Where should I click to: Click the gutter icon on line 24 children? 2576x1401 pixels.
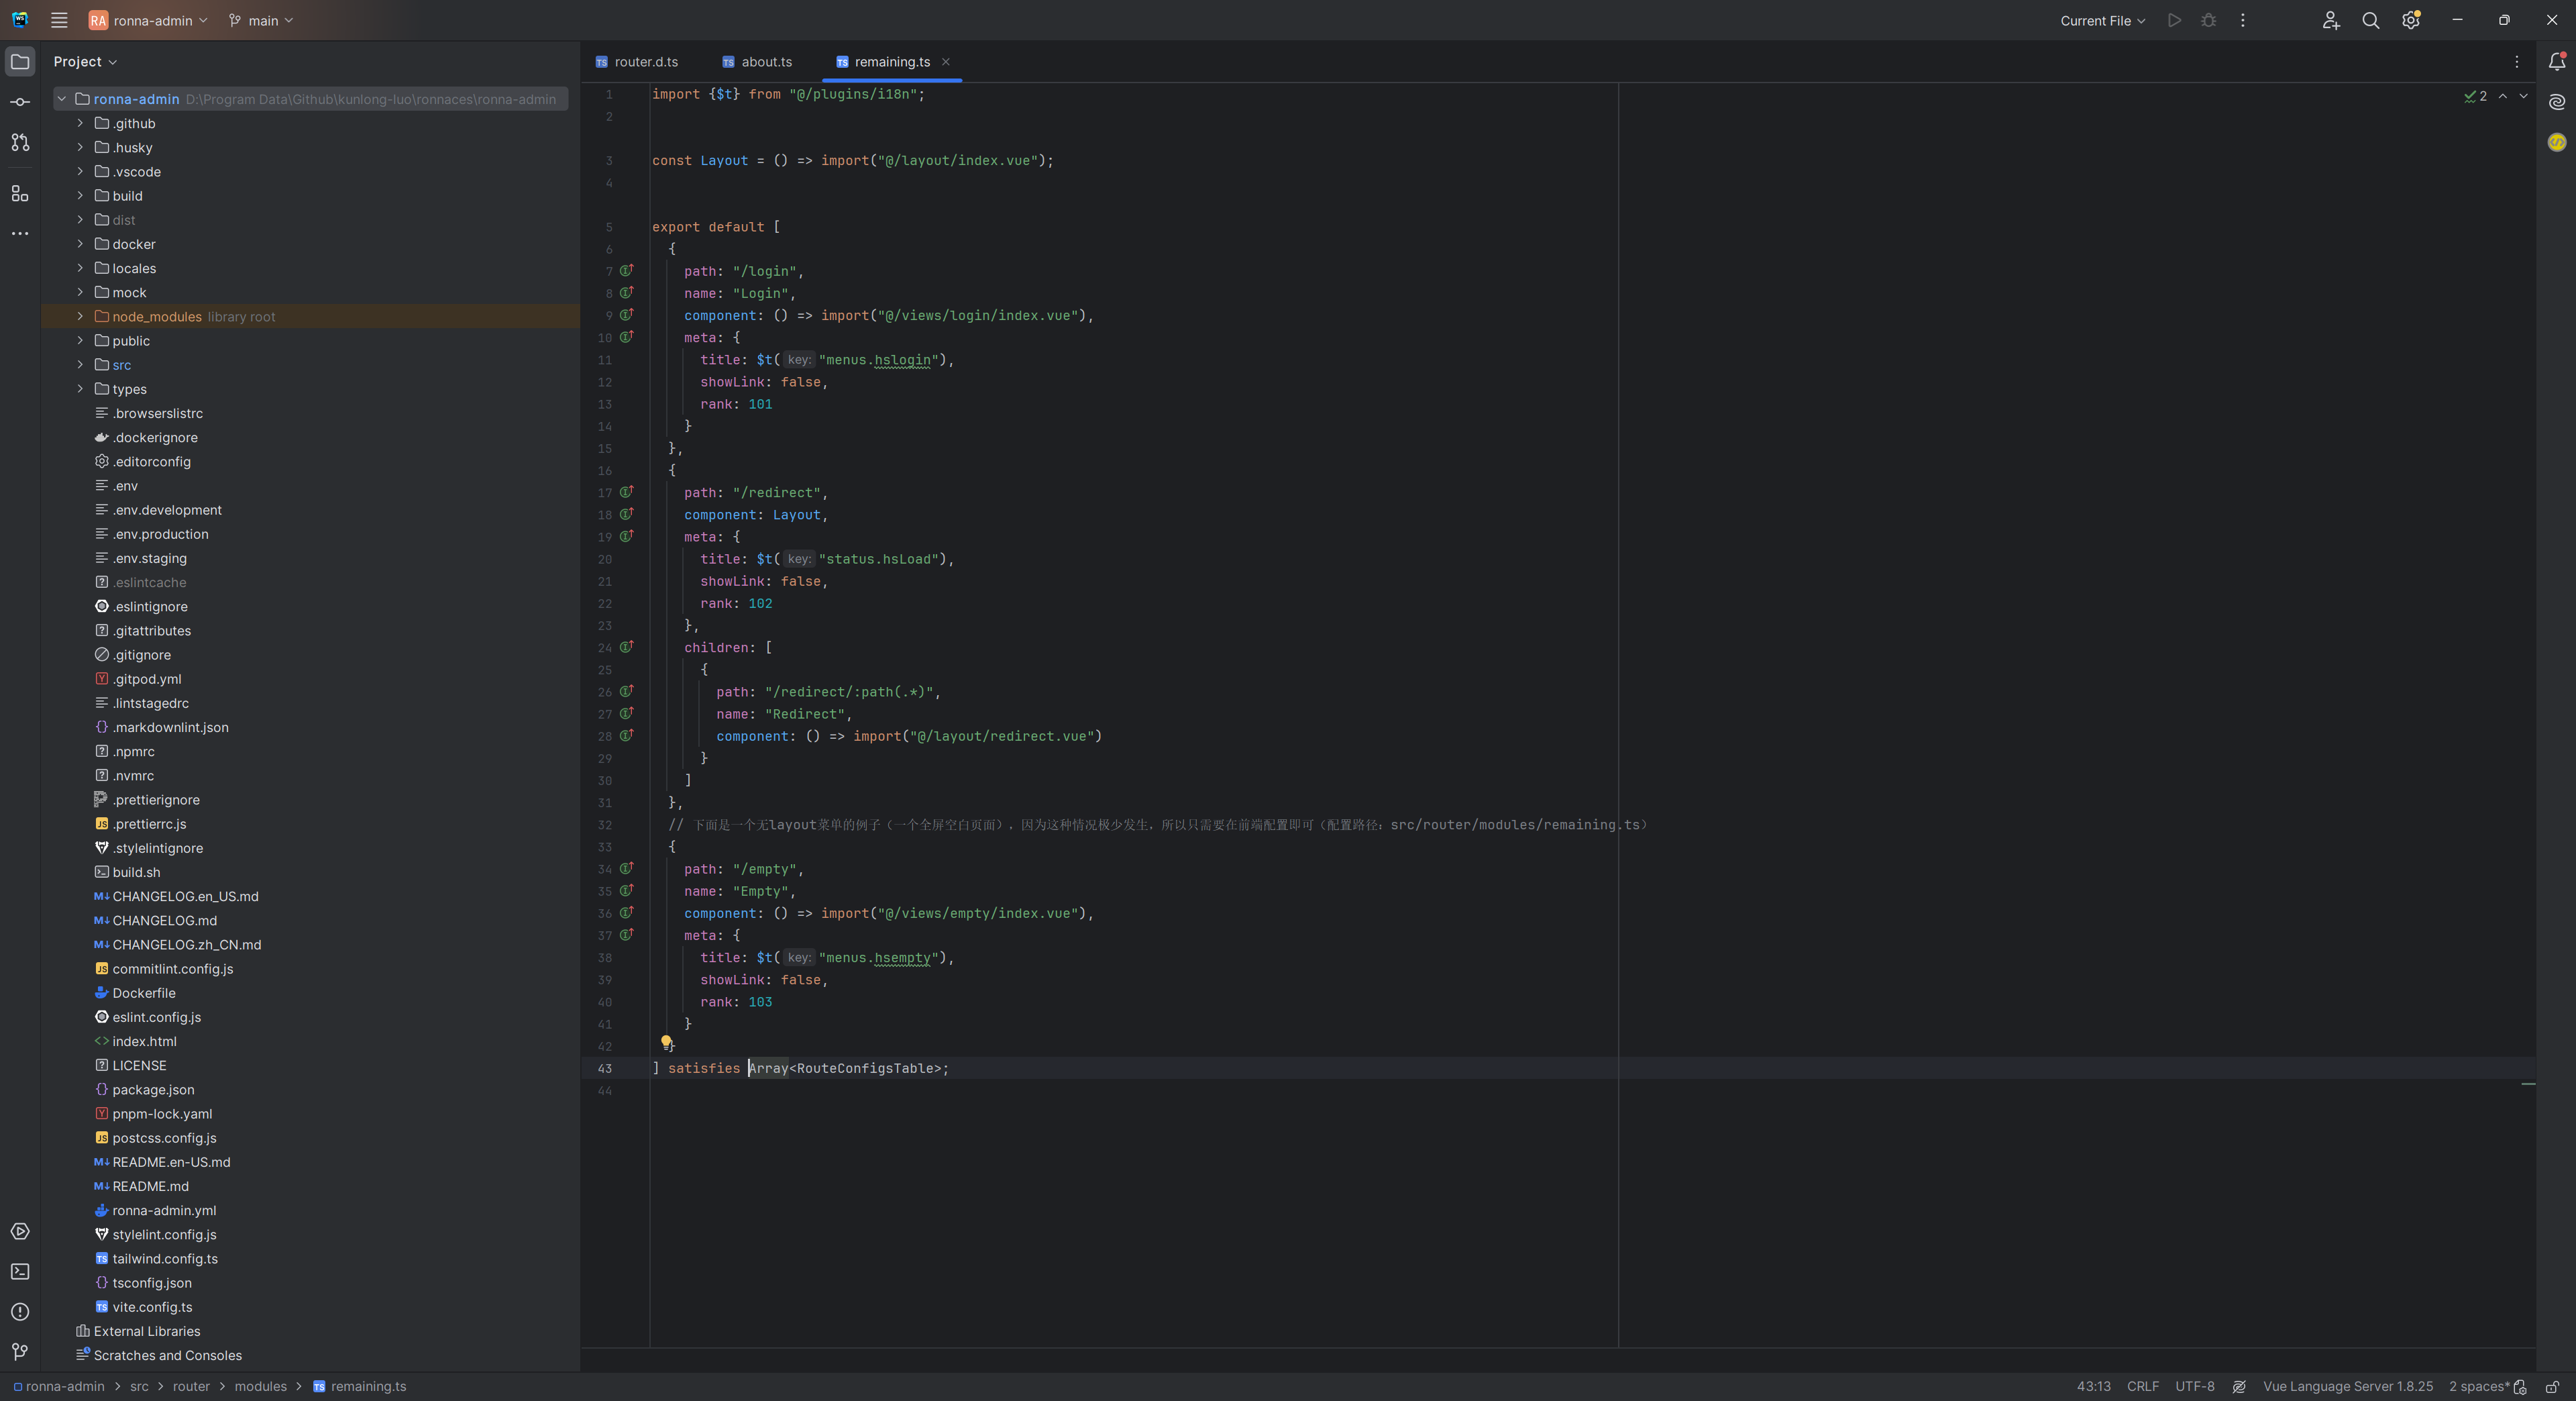point(627,648)
